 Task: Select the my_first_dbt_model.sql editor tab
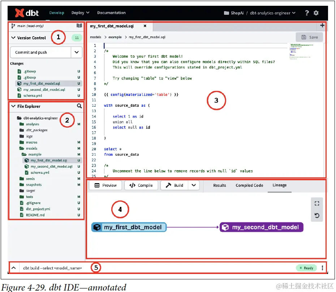(x=112, y=26)
